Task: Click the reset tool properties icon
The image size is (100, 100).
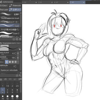Action: pyautogui.click(x=17, y=76)
